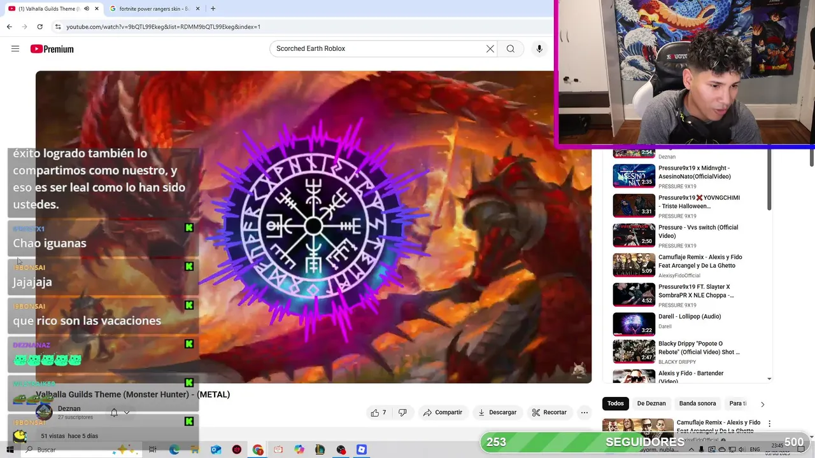The width and height of the screenshot is (815, 458).
Task: Open a new browser tab
Action: (x=213, y=8)
